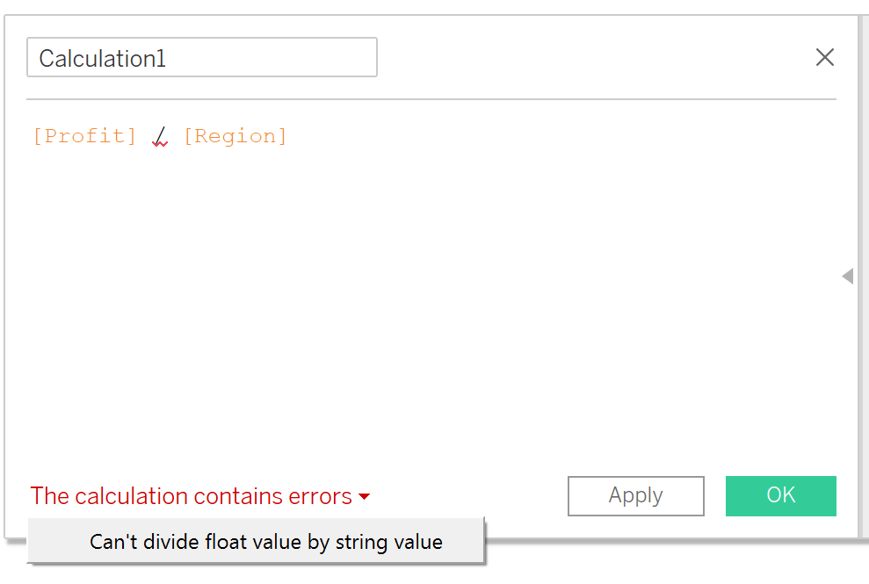Place cursor just before the [Profit] token
The image size is (869, 584).
33,136
